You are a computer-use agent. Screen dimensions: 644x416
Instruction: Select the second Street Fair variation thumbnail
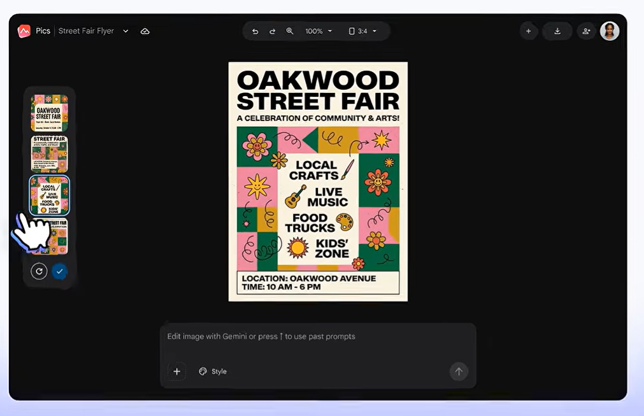49,154
